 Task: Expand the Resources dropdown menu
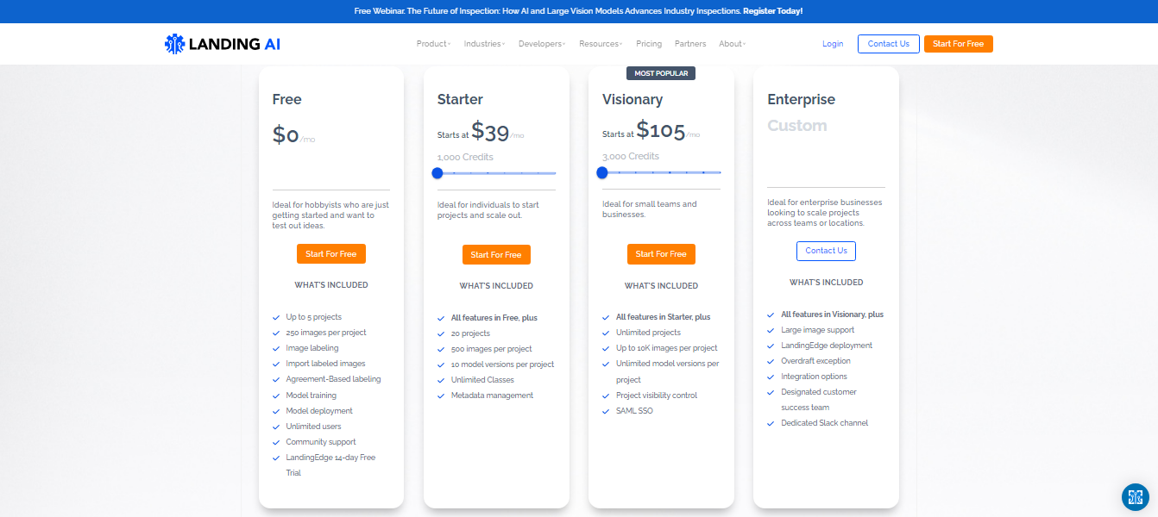tap(601, 44)
